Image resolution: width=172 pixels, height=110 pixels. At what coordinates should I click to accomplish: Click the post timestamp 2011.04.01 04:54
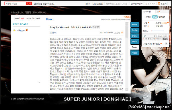coord(106,33)
